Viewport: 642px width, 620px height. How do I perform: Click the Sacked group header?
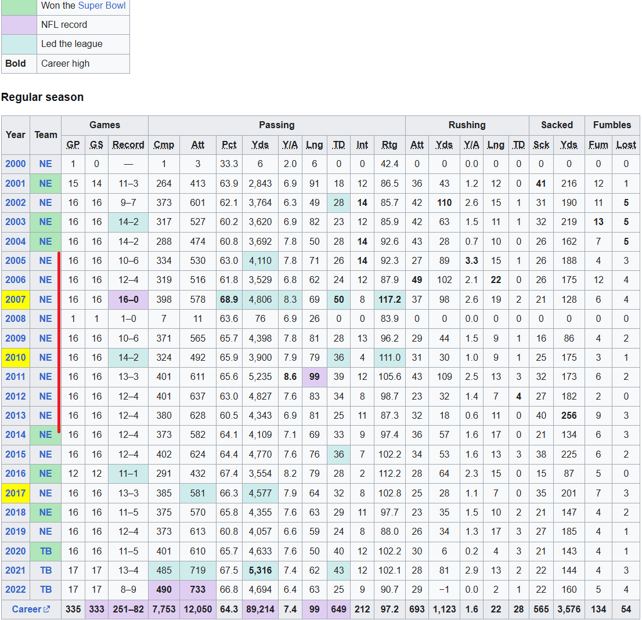click(x=557, y=125)
